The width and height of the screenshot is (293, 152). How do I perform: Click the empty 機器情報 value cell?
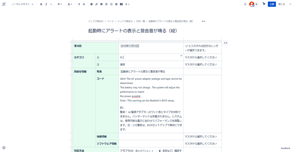[151, 136]
